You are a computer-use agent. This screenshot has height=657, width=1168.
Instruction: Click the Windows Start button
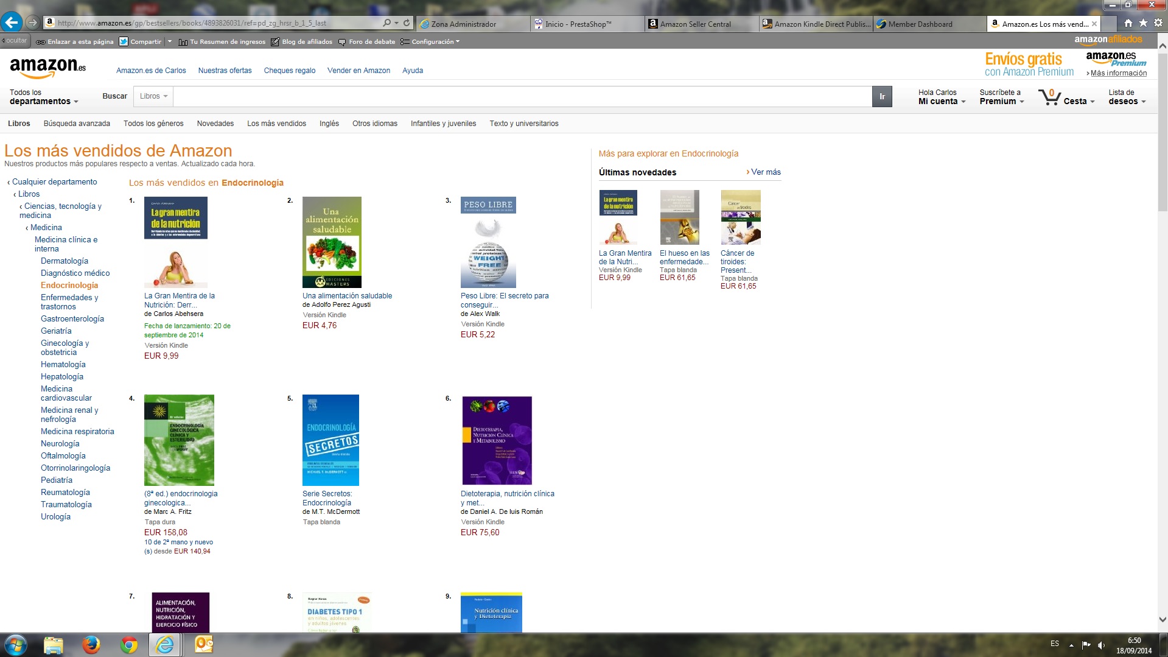(x=15, y=645)
